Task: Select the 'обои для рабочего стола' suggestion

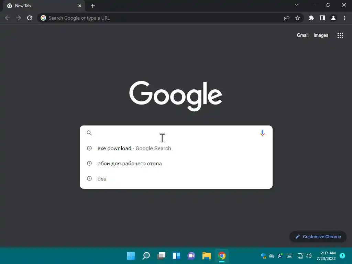Action: pyautogui.click(x=176, y=163)
